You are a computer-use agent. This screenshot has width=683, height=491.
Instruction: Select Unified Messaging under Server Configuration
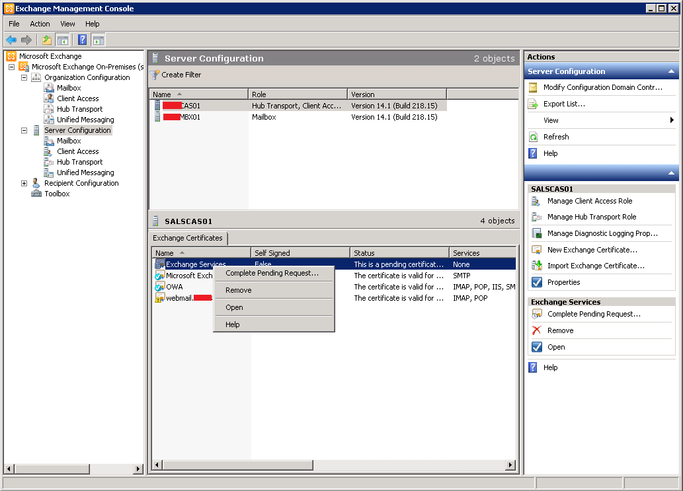tap(85, 172)
